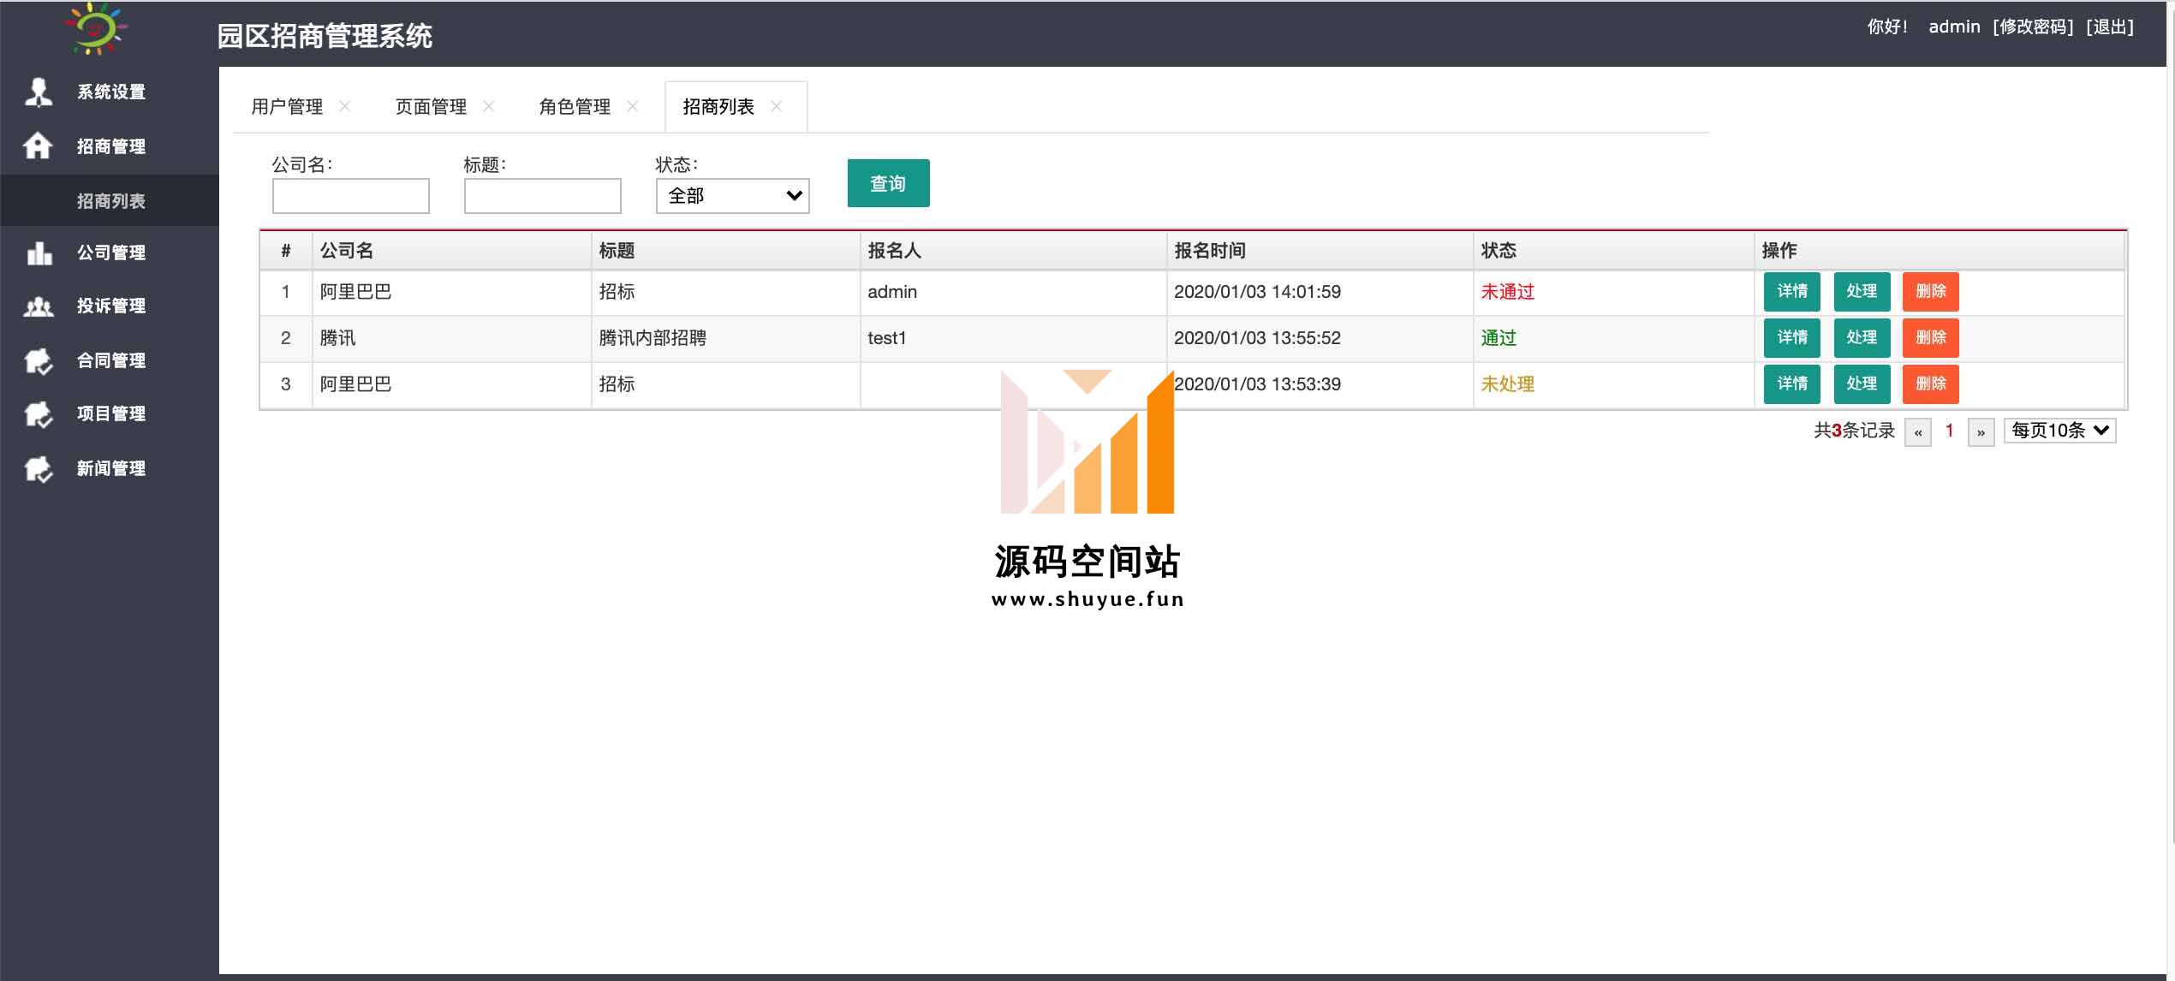2175x981 pixels.
Task: Click 详情 for the 未通过 阿里巴巴 row
Action: (1791, 291)
